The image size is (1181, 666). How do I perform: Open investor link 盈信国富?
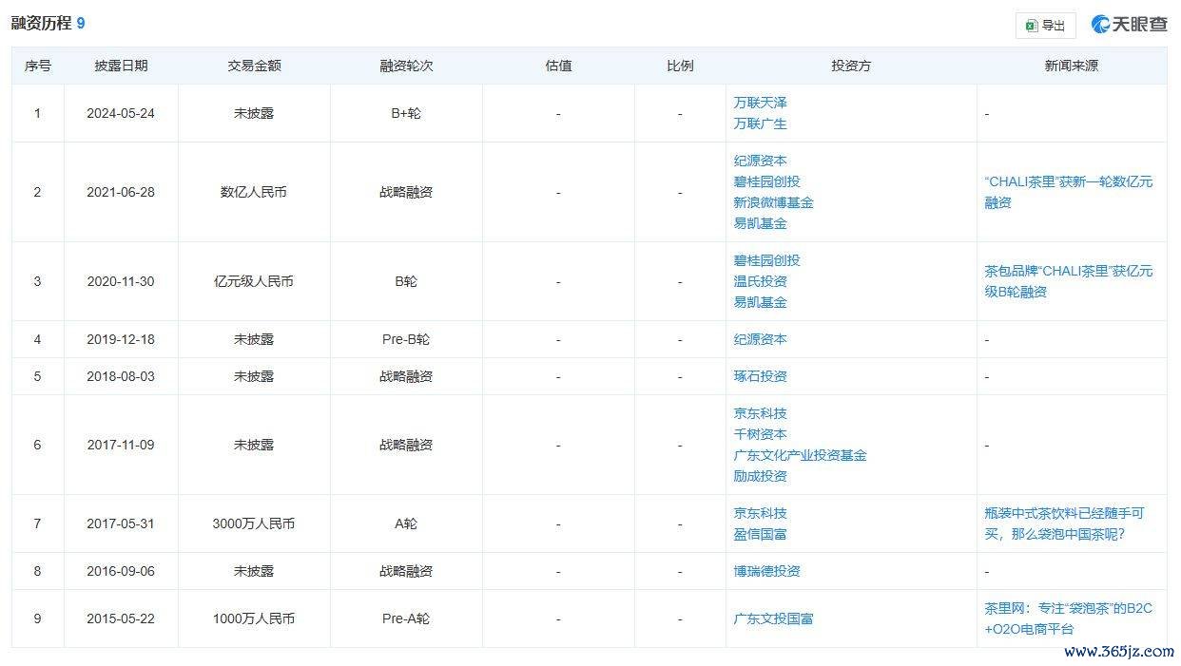(760, 534)
